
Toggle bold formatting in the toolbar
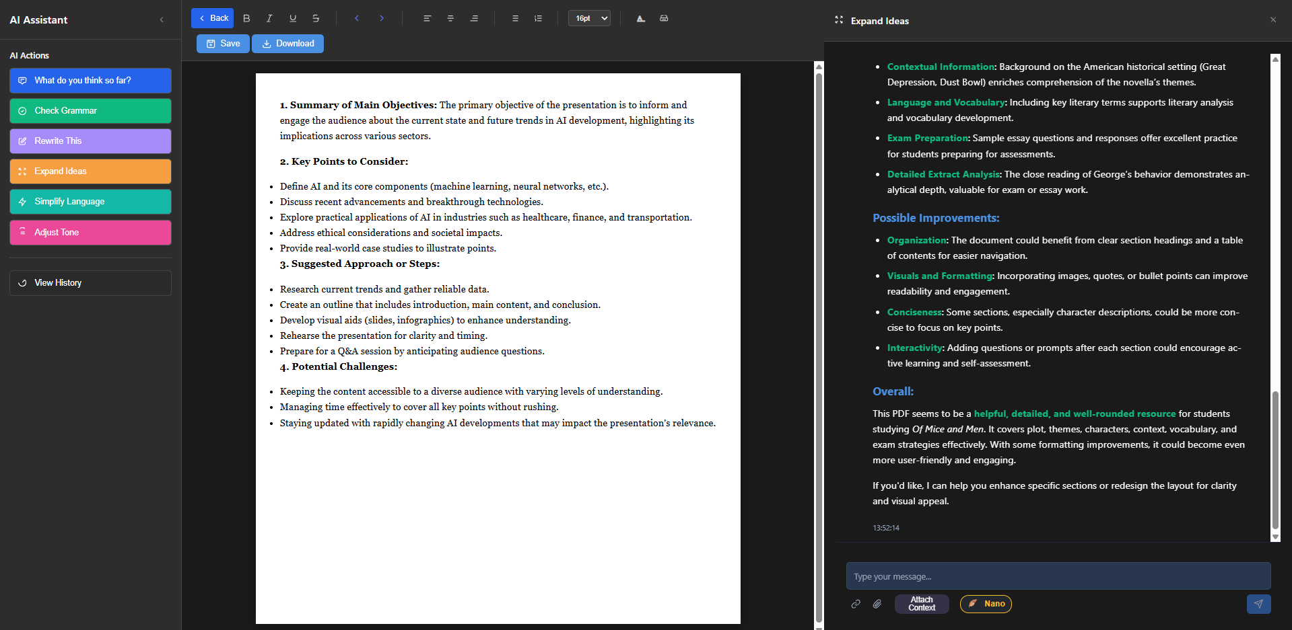[246, 18]
